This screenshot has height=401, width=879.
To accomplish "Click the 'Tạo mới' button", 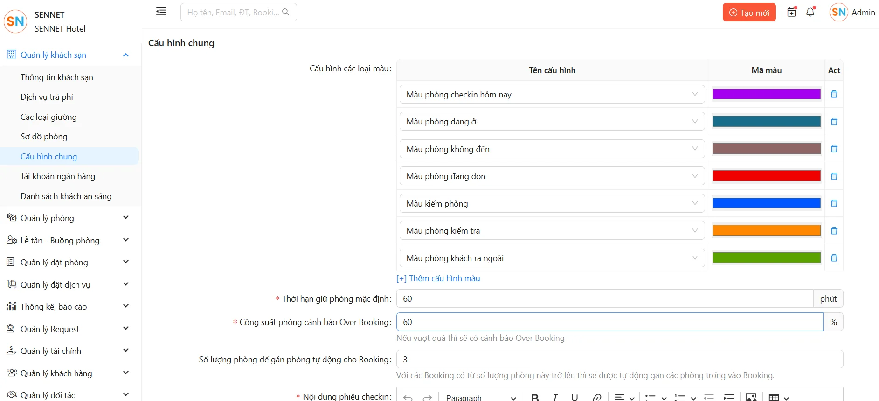I will click(749, 13).
